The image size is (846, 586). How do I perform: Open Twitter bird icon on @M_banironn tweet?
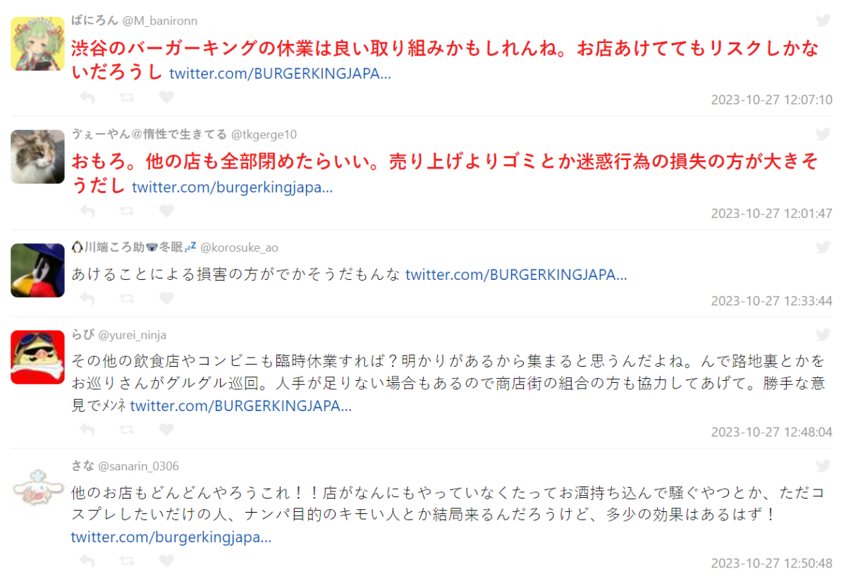point(823,20)
